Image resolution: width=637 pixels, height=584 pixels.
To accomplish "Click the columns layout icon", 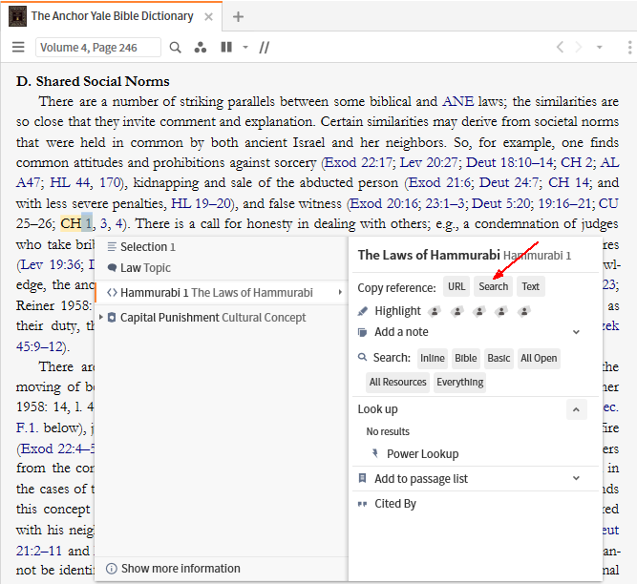I will tap(226, 48).
